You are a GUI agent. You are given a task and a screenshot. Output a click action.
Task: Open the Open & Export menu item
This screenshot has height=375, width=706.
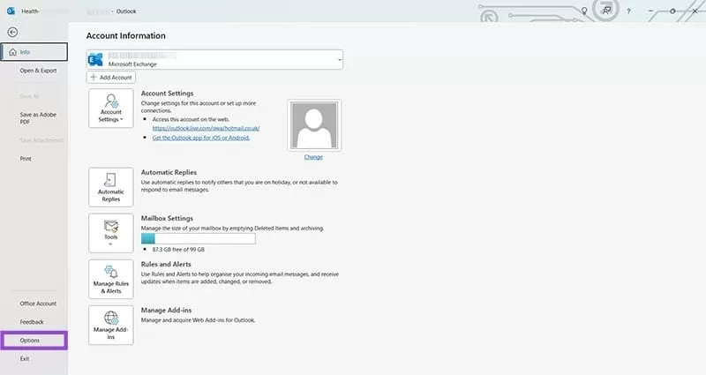[38, 71]
